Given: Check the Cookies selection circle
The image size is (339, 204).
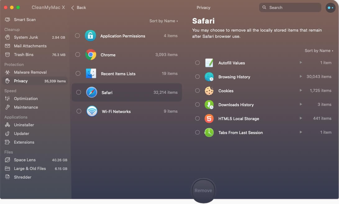Looking at the screenshot, I should (197, 90).
